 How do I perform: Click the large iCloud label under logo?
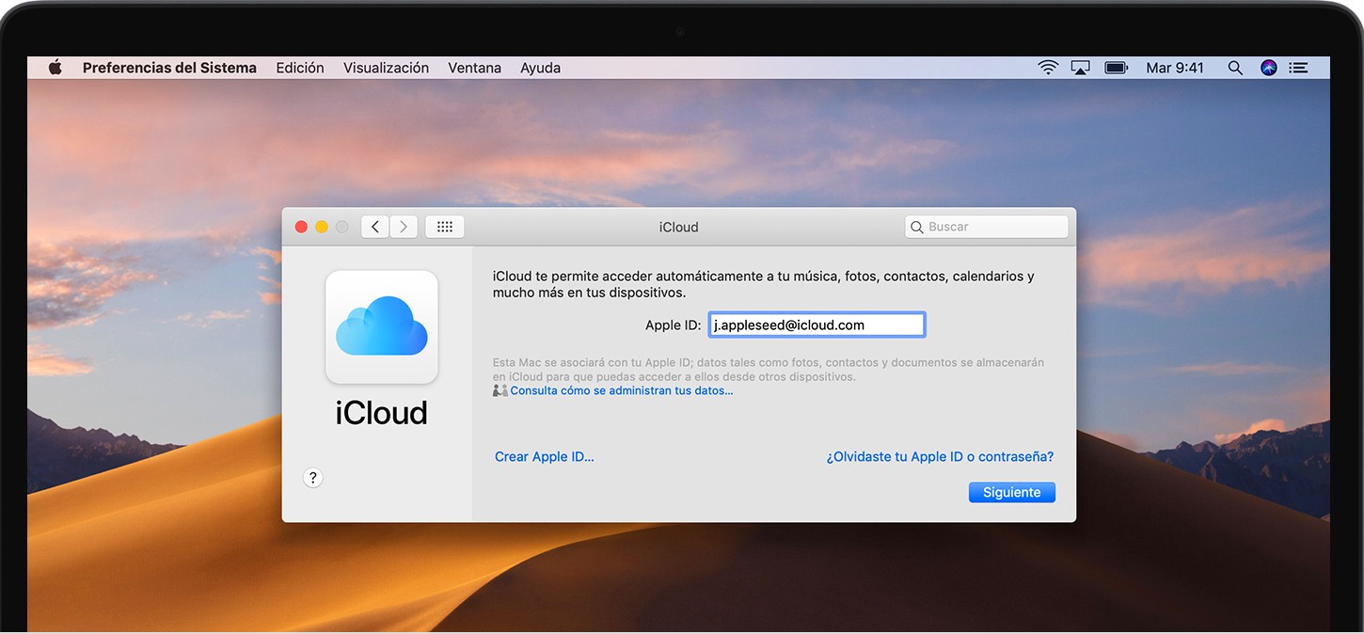382,413
